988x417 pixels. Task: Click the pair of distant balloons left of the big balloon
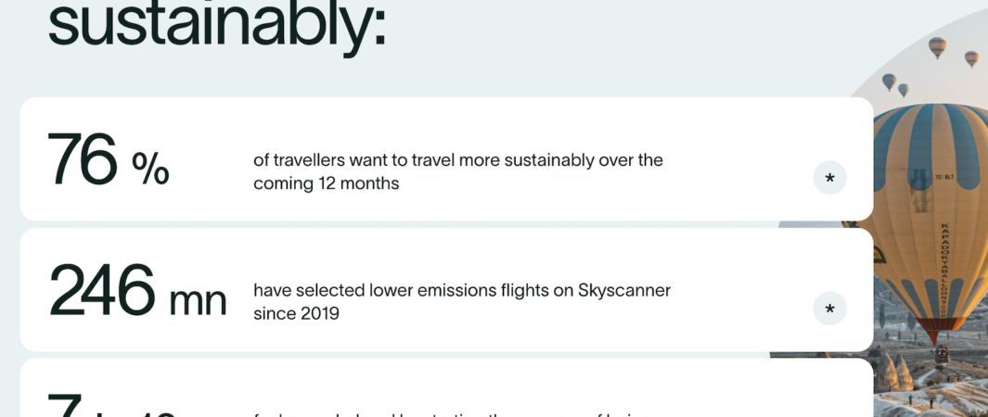pos(894,85)
